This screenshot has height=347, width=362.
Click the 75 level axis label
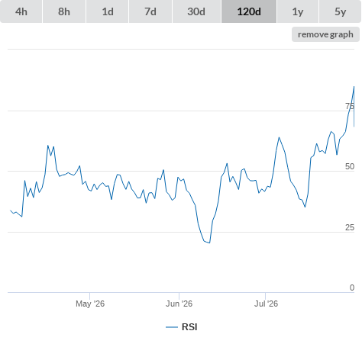click(x=350, y=106)
